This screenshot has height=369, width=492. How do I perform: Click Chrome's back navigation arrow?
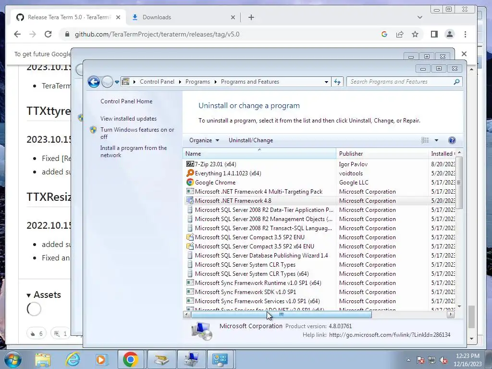[17, 34]
